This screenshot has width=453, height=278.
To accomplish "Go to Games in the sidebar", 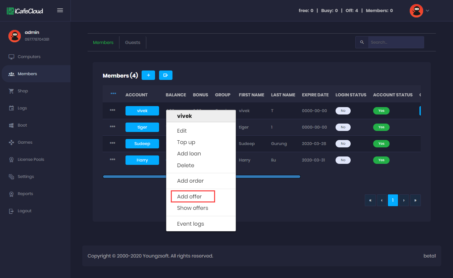I will [x=25, y=142].
